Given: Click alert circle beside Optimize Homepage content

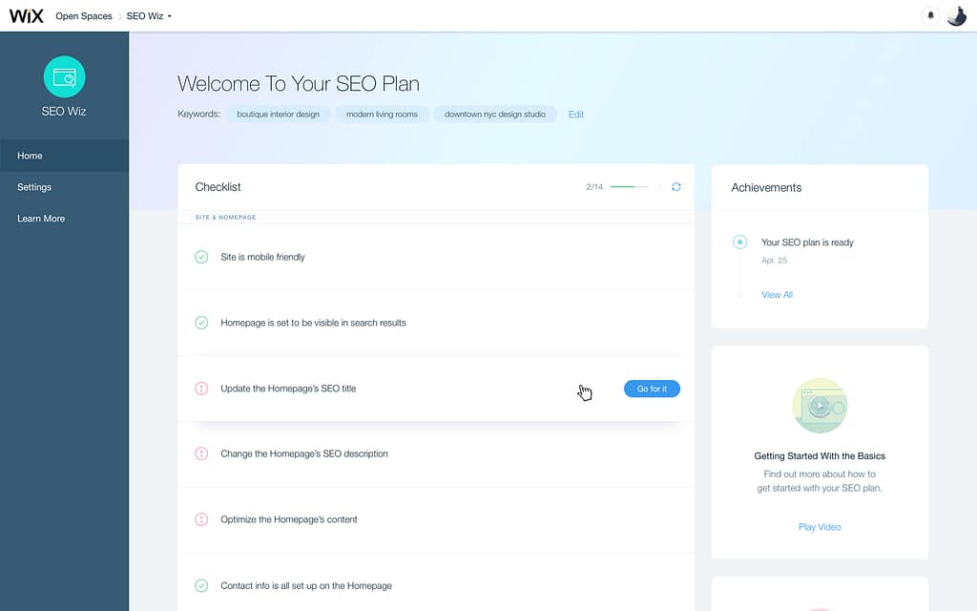Looking at the screenshot, I should click(x=200, y=519).
